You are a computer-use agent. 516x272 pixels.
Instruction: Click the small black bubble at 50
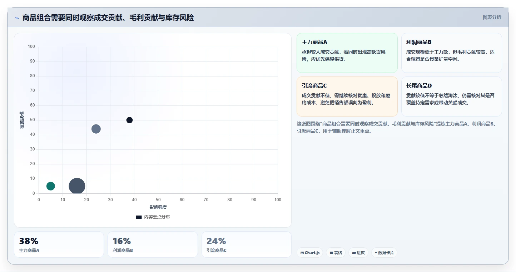(x=129, y=120)
